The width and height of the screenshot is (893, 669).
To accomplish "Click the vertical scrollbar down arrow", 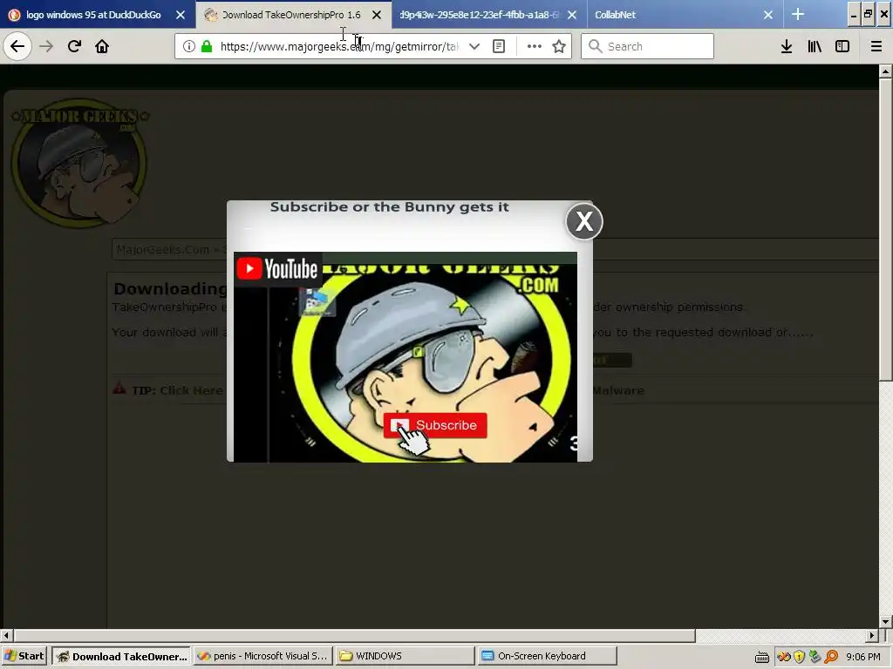I will (885, 621).
